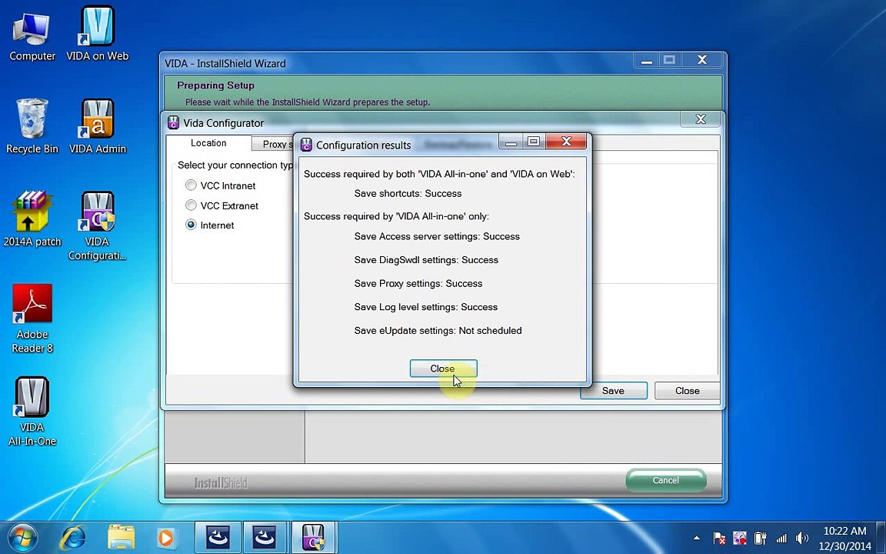Maximize the Configuration results dialog

click(534, 142)
